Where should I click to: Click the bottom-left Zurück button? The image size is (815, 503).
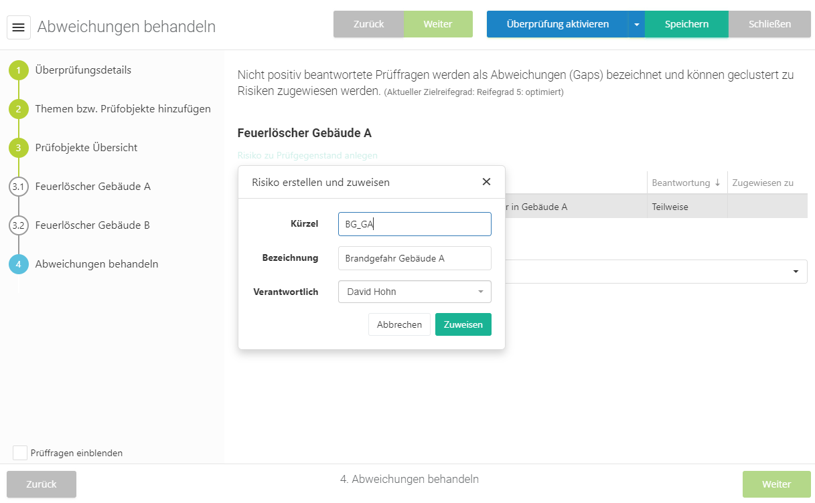(42, 484)
